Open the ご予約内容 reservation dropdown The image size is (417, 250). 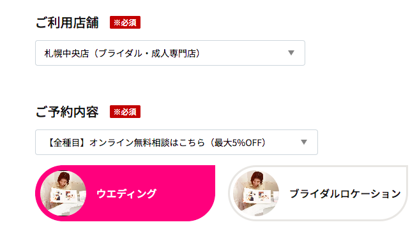177,142
